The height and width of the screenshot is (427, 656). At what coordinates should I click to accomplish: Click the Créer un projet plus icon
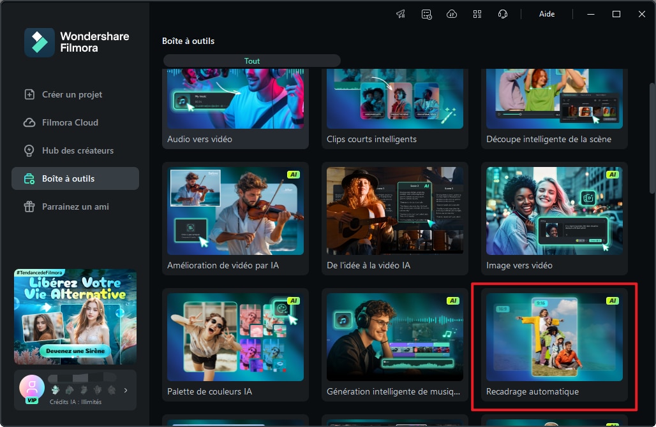point(29,94)
